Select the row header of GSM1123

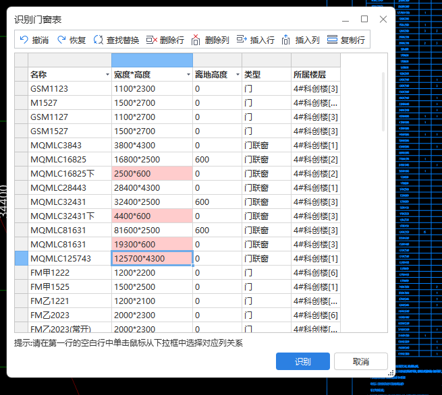click(22, 89)
